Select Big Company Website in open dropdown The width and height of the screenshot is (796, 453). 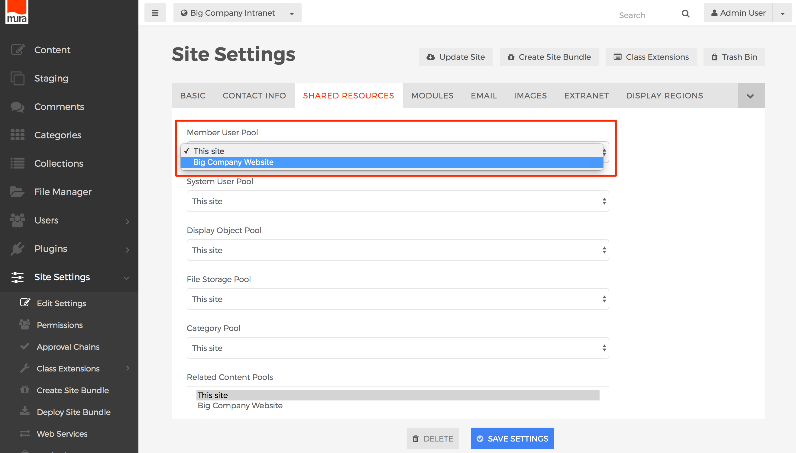pyautogui.click(x=234, y=162)
